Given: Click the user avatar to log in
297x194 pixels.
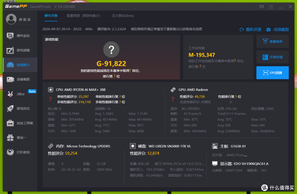Looking at the screenshot, I should [11, 19].
